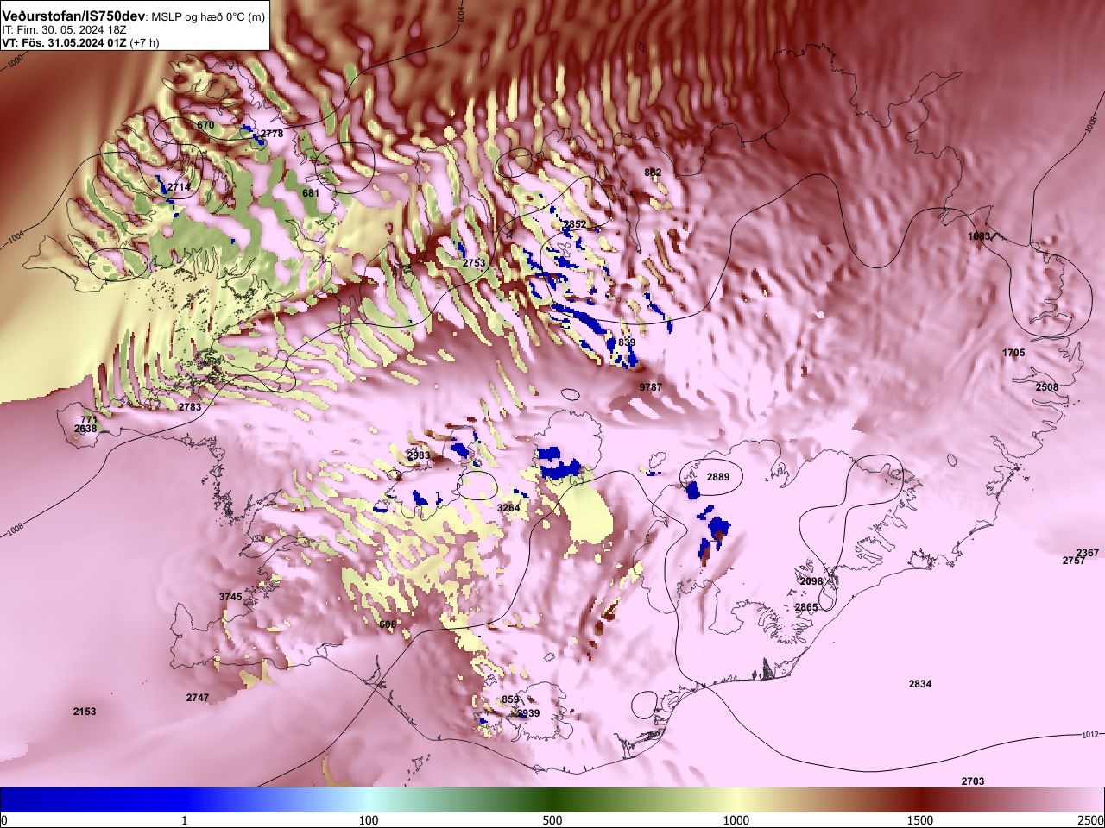Screen dimensions: 1105x828
Task: Click the 'IT: Fim. 30. 05. 2024 18Z' line
Action: pos(62,29)
